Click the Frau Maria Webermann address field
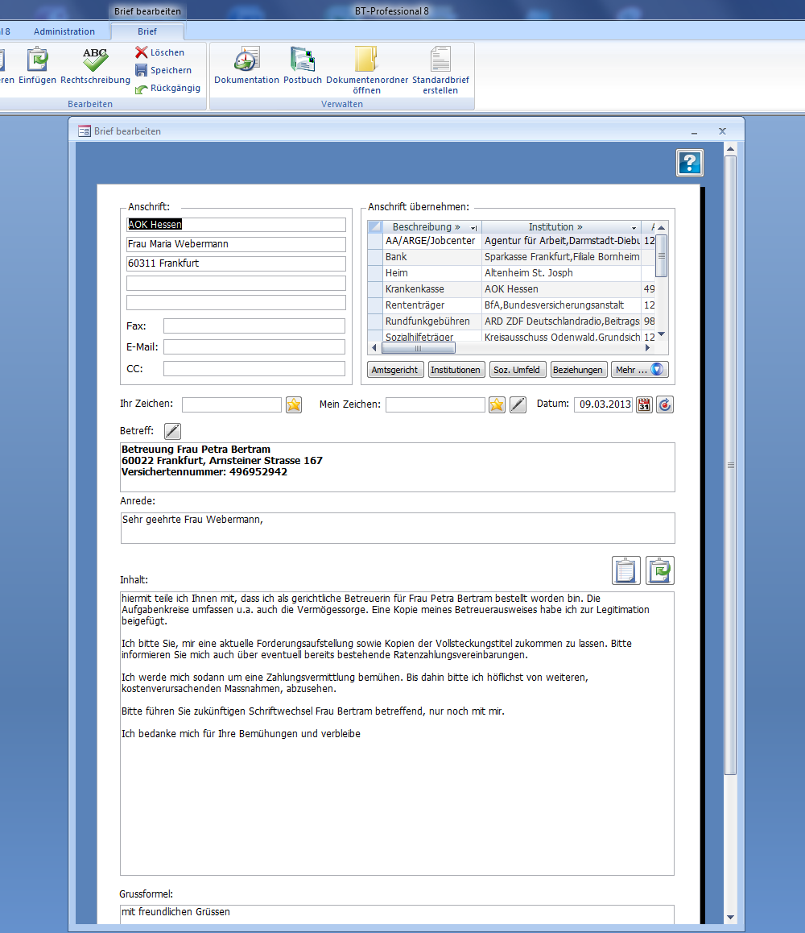Viewport: 805px width, 933px height. pyautogui.click(x=236, y=244)
